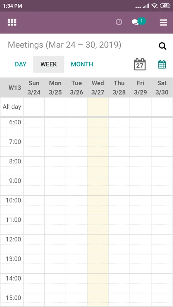This screenshot has width=173, height=307.
Task: Open the mini calendar picker icon
Action: [x=162, y=64]
